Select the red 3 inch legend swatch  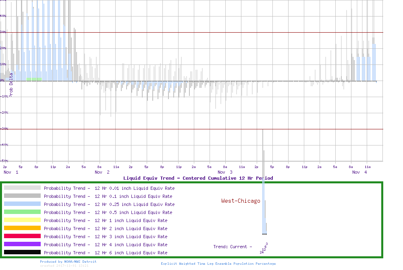coord(22,236)
